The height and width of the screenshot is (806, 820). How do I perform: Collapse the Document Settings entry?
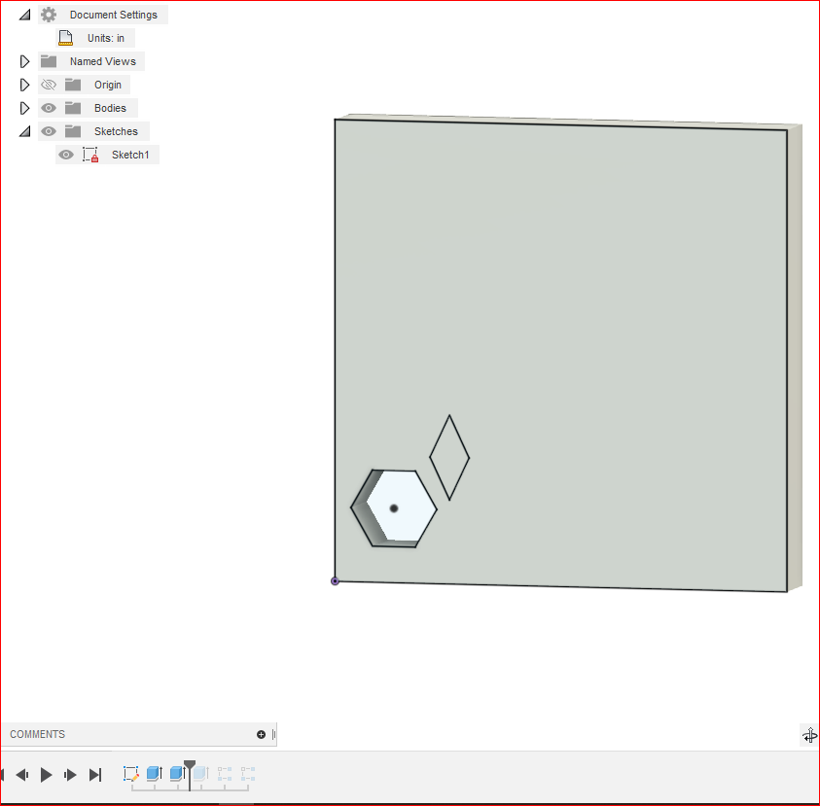click(24, 14)
